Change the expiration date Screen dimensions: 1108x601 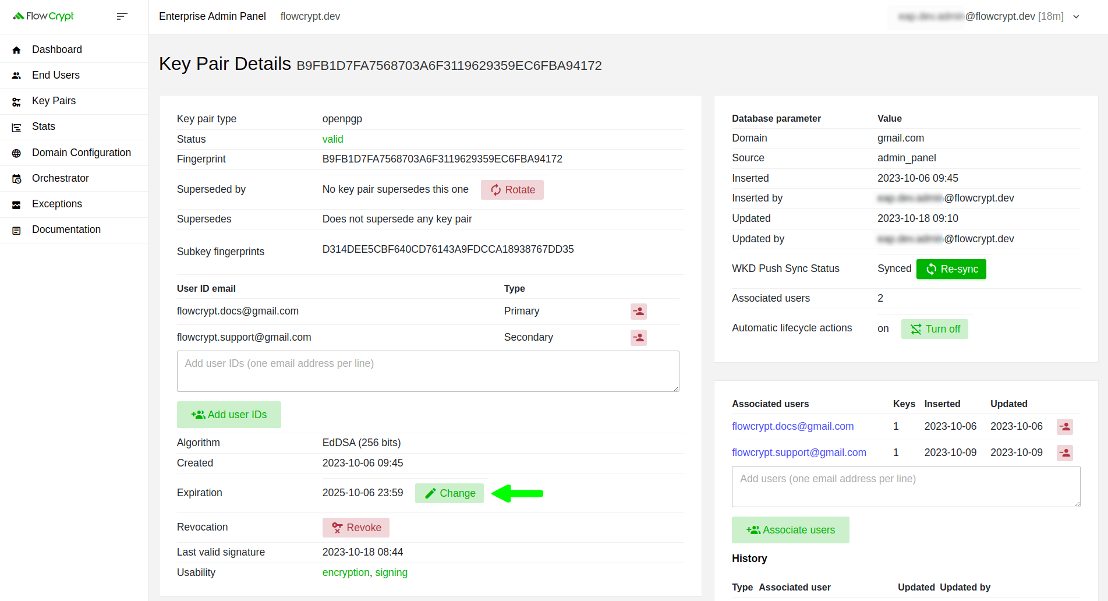tap(449, 493)
